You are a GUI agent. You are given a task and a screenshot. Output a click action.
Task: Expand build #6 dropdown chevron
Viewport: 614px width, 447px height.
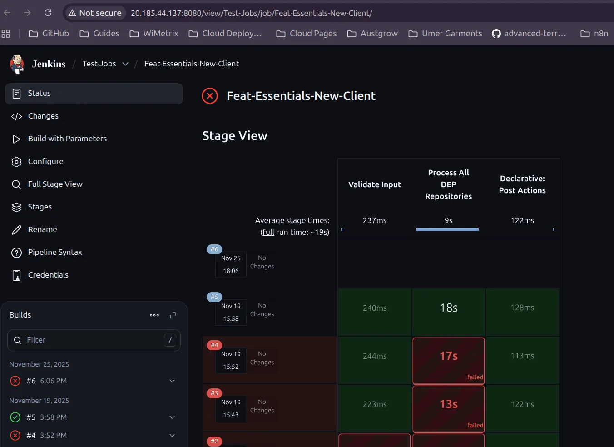click(x=172, y=381)
